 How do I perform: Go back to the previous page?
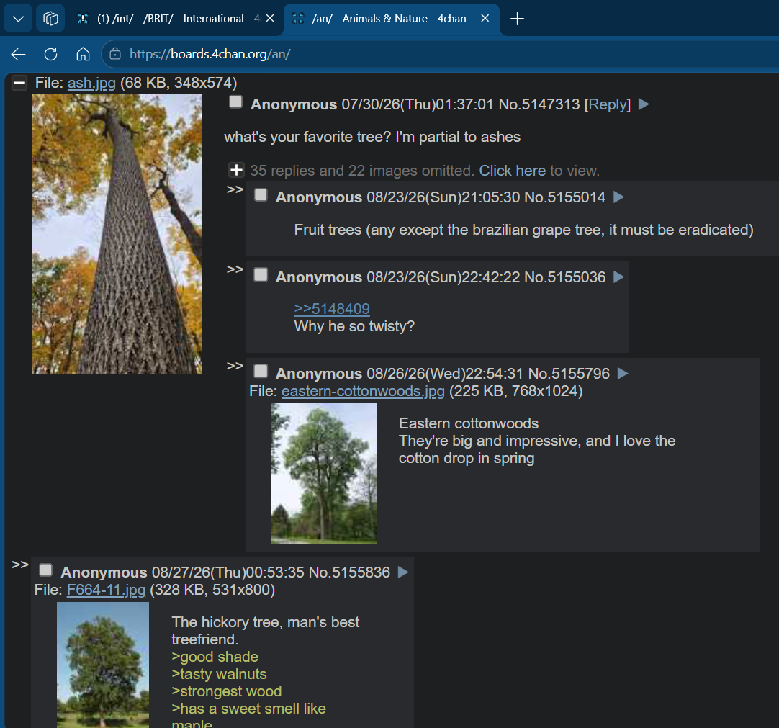click(x=19, y=54)
